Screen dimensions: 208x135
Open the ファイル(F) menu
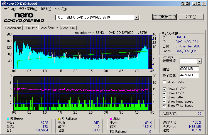click(x=9, y=9)
